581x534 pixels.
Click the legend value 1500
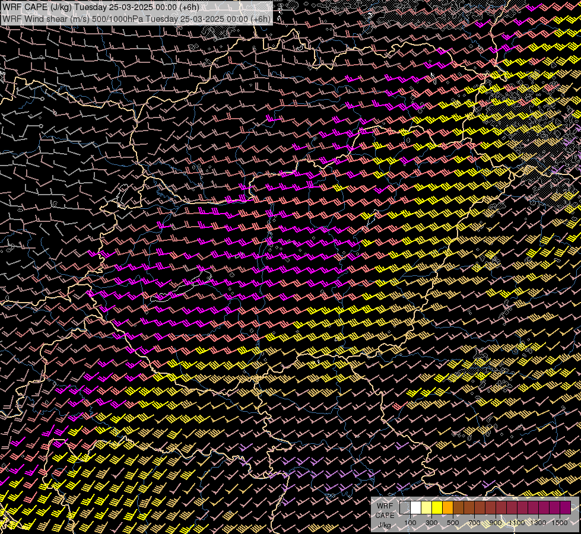click(560, 523)
